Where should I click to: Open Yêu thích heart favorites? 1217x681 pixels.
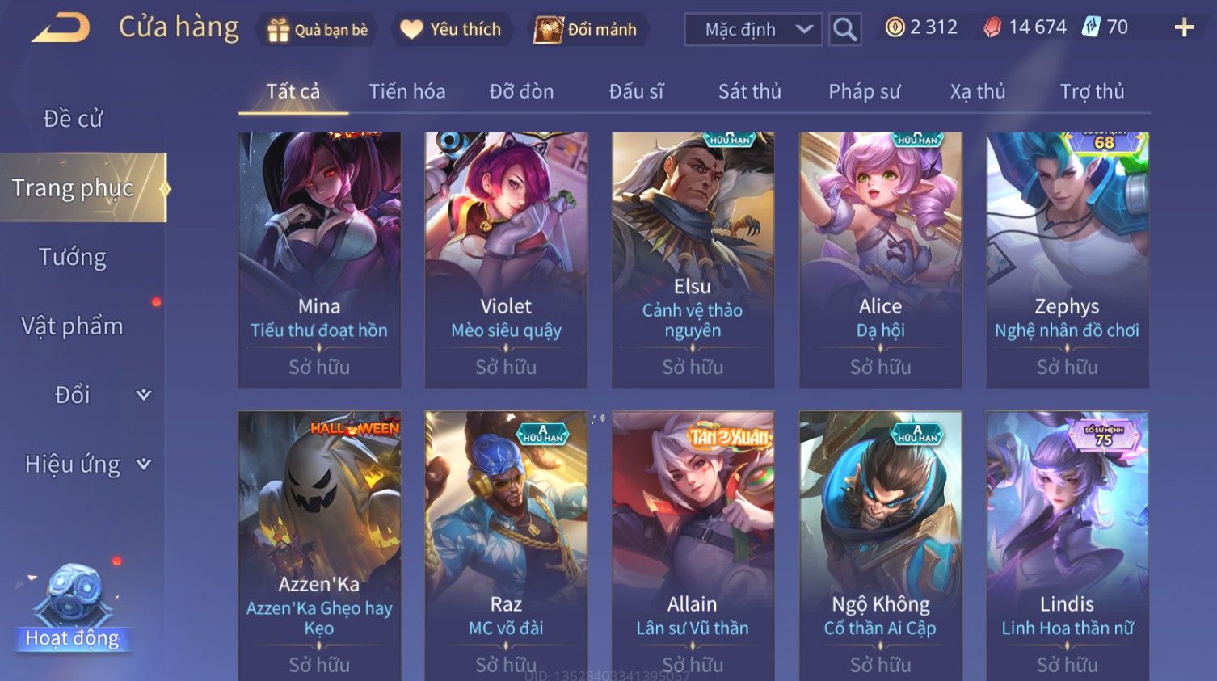411,30
